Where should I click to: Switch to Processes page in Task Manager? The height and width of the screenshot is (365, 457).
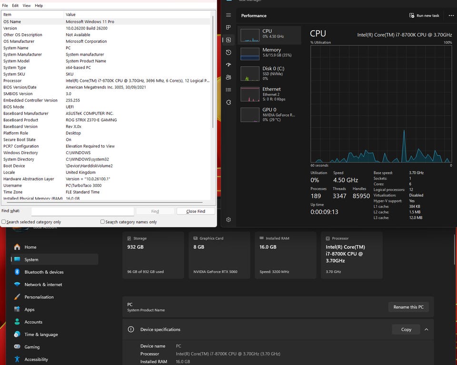click(x=228, y=28)
